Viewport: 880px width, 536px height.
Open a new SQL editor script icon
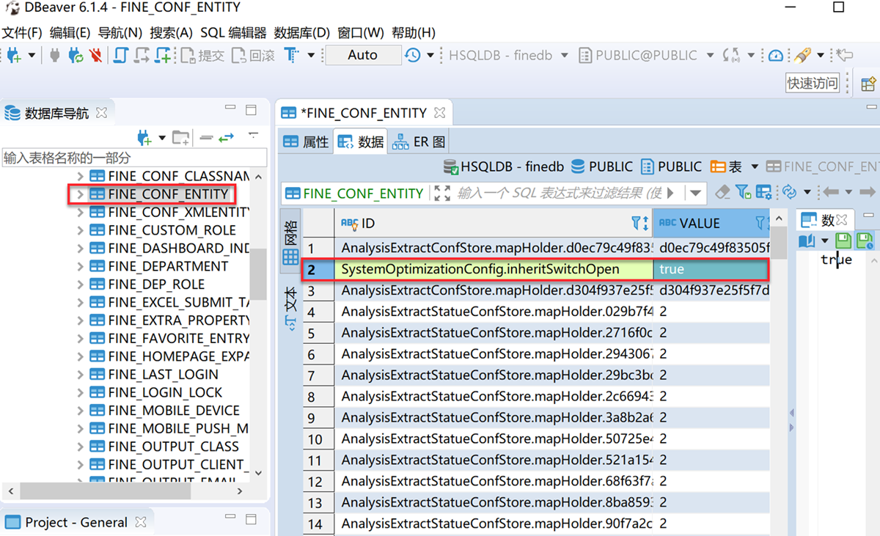pyautogui.click(x=121, y=55)
